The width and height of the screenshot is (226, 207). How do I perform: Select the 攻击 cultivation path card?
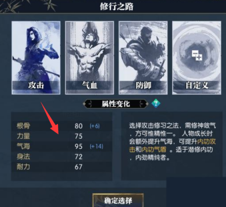[36, 58]
